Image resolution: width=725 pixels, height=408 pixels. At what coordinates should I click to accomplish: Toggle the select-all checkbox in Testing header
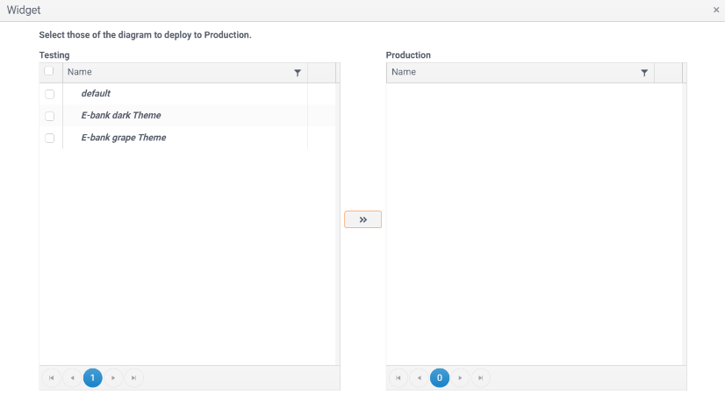tap(49, 72)
